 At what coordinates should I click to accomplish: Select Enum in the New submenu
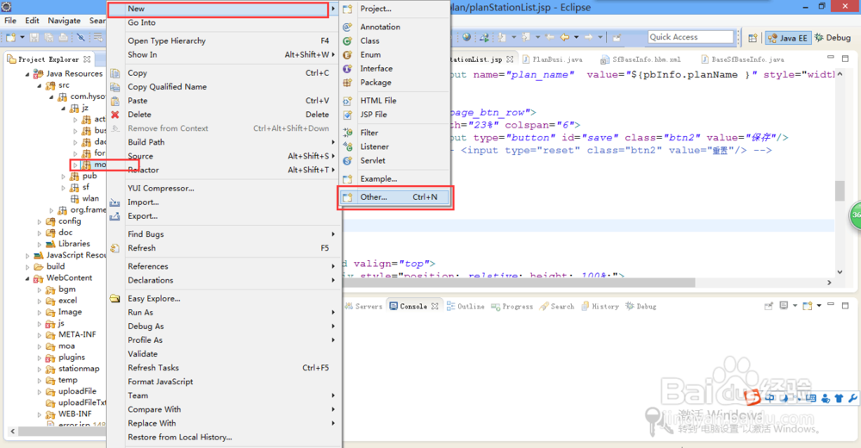point(370,54)
